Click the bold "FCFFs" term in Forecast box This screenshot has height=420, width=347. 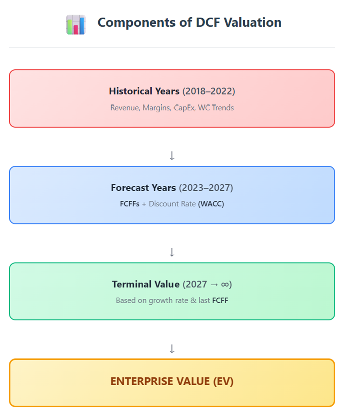(129, 204)
